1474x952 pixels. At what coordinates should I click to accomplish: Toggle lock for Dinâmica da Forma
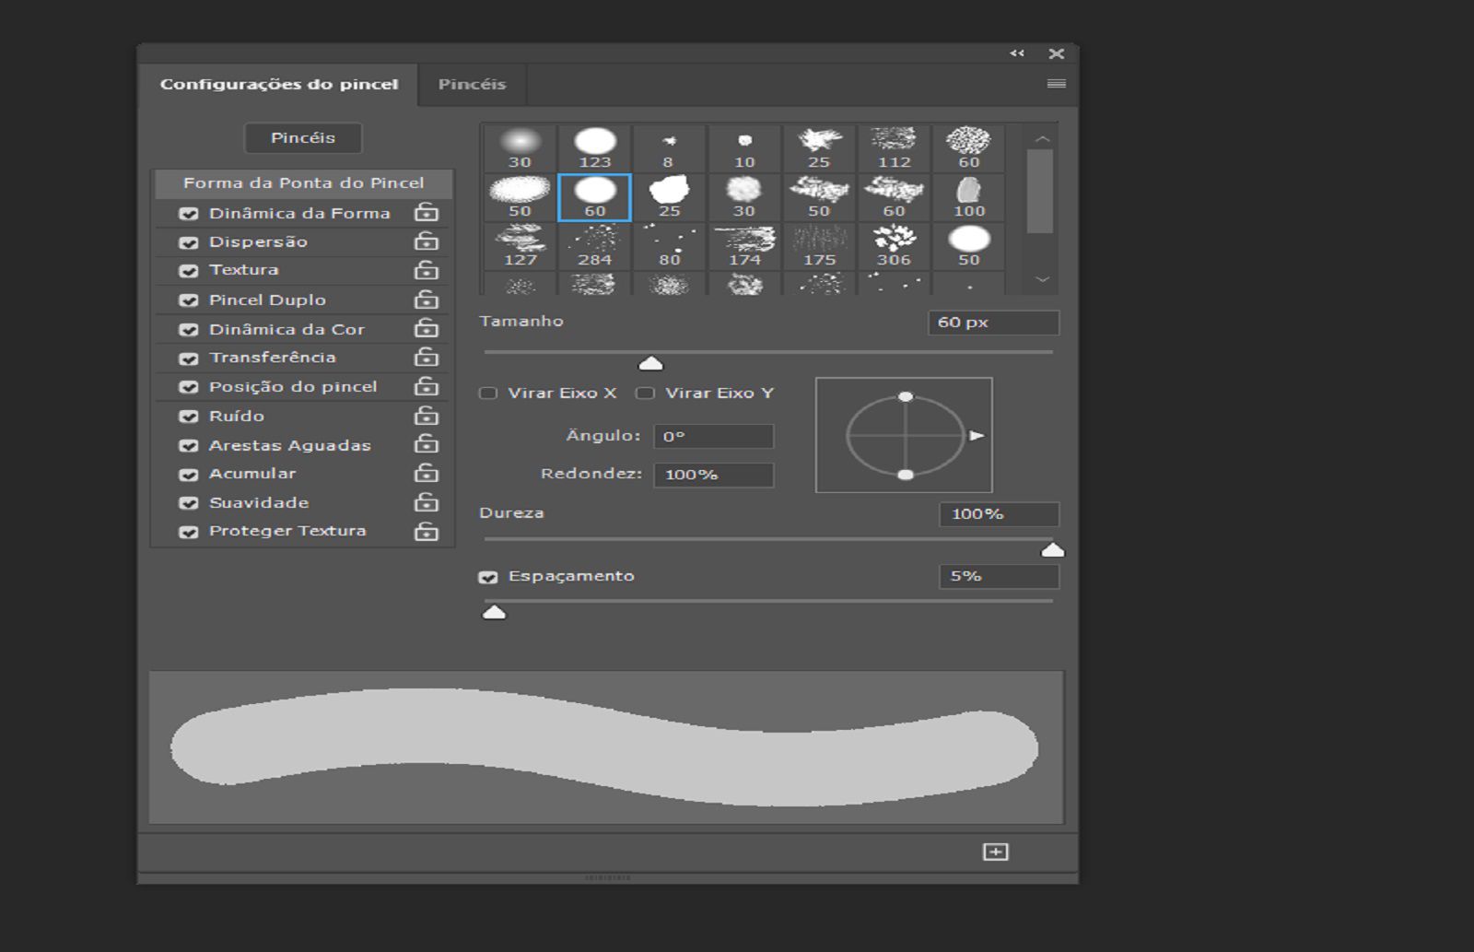tap(427, 212)
